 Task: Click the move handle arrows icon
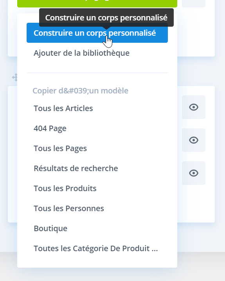(14, 77)
